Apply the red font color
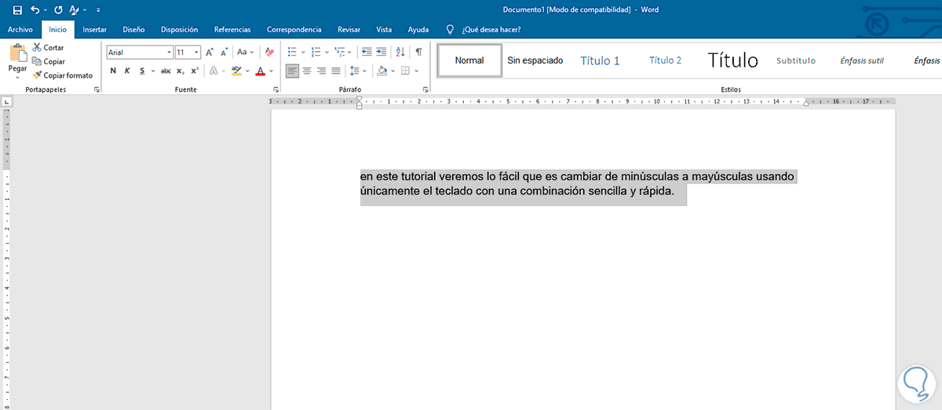 (261, 71)
